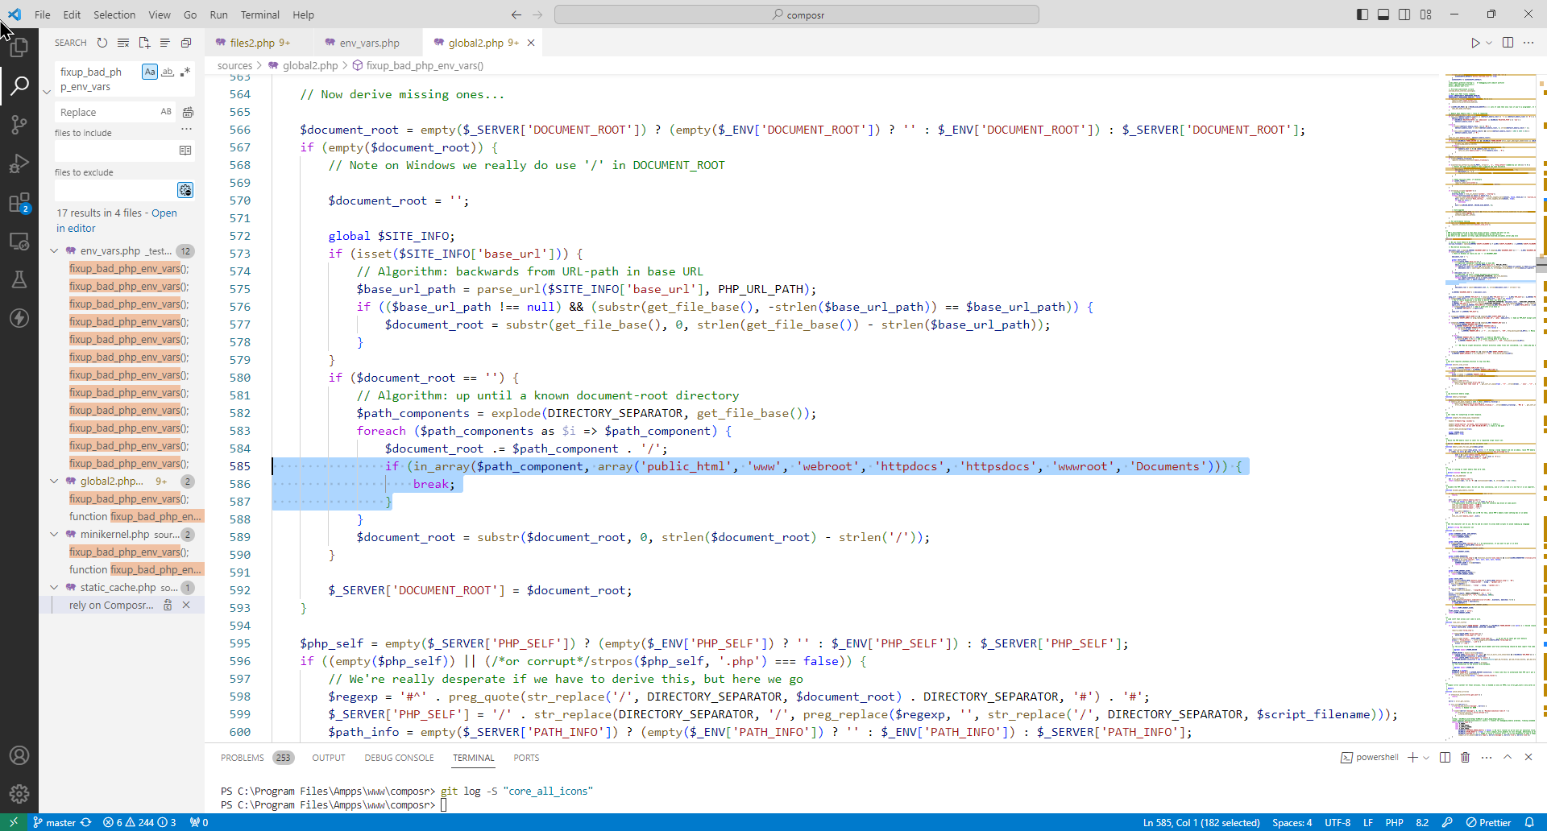Switch to the files2.php tab
This screenshot has width=1547, height=831.
click(x=252, y=43)
